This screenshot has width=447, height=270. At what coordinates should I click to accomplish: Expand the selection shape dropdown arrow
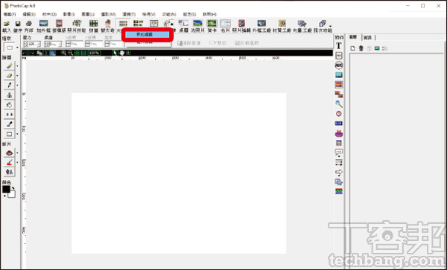(x=17, y=48)
